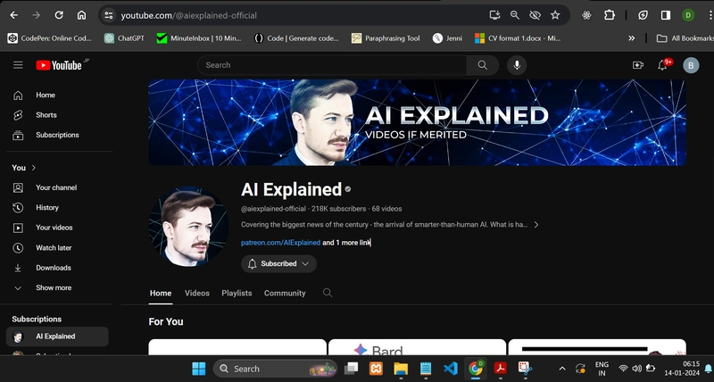Open File Explorer from the taskbar
This screenshot has height=382, width=714.
click(401, 369)
